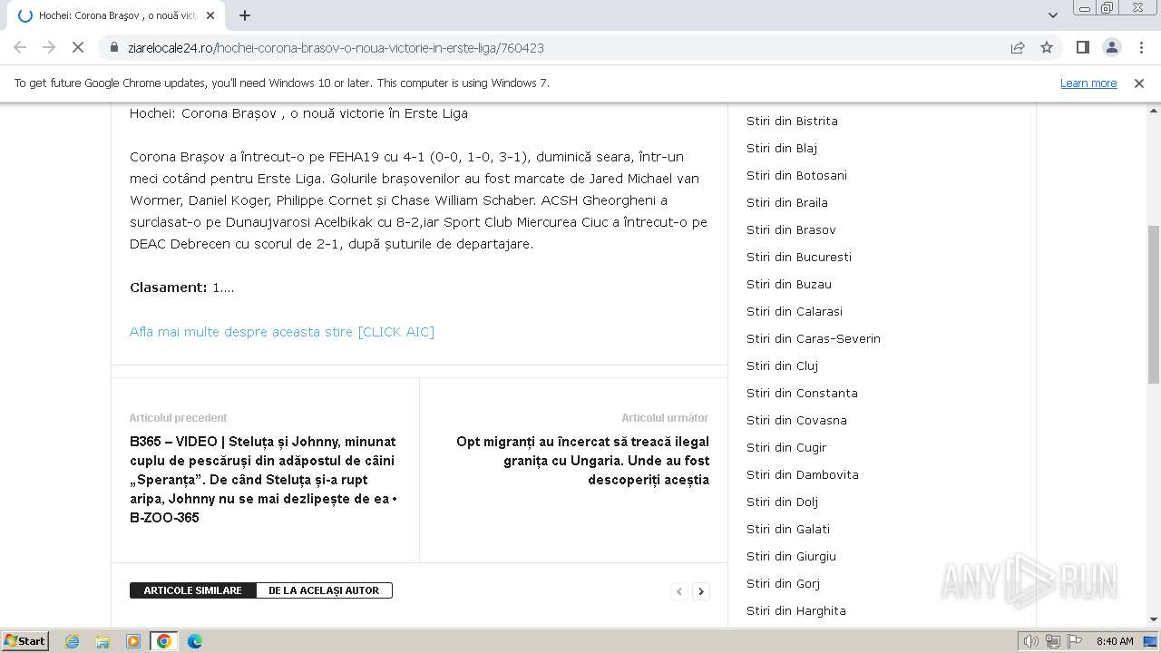
Task: Open clock showing 8:40 AM
Action: 1115,641
